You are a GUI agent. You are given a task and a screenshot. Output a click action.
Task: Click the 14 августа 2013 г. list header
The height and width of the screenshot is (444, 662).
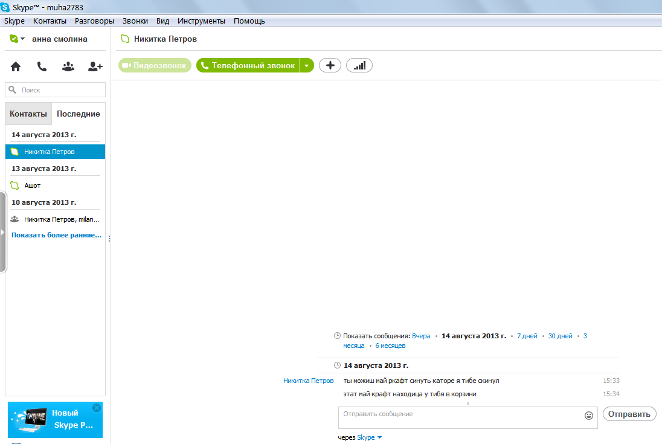click(44, 135)
